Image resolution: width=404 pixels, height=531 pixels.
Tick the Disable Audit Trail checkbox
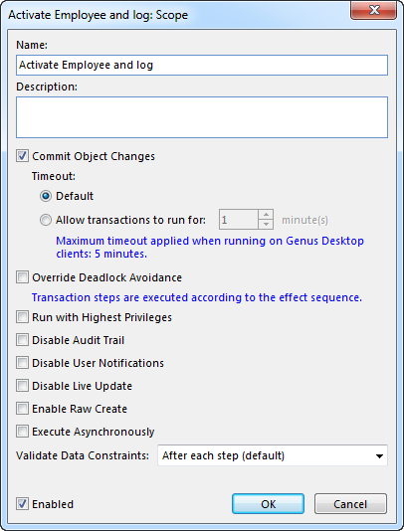[22, 340]
